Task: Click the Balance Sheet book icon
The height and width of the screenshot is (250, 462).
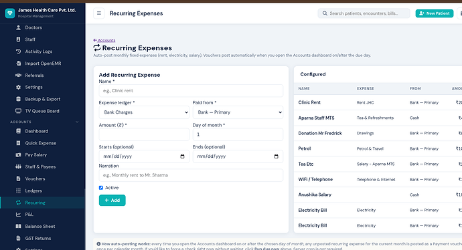Action: (x=18, y=226)
